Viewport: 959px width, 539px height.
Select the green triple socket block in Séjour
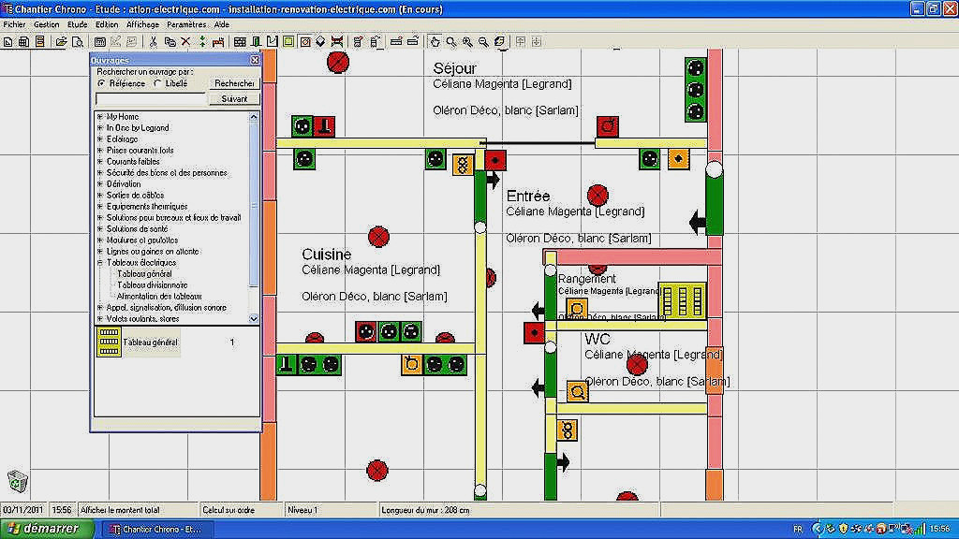[x=696, y=90]
